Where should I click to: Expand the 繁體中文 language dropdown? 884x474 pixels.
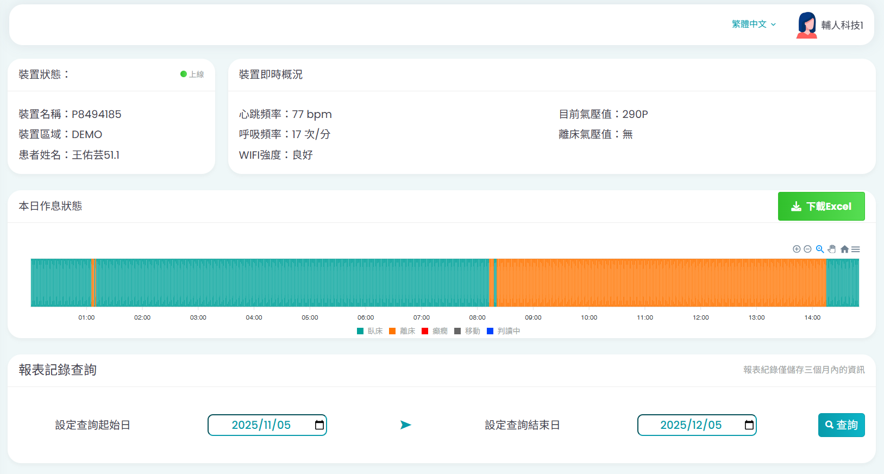point(754,24)
